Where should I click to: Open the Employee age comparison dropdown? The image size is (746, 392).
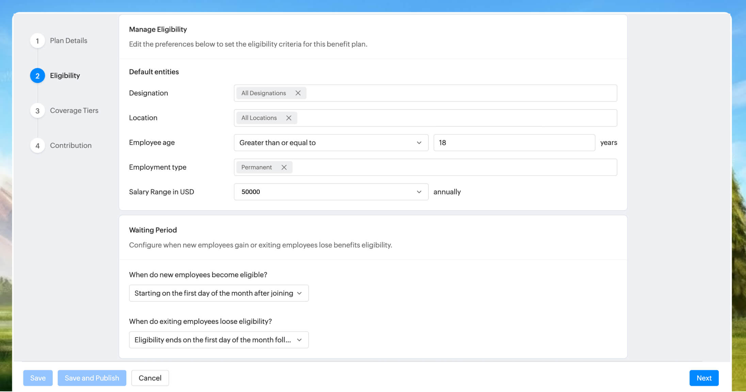point(331,143)
